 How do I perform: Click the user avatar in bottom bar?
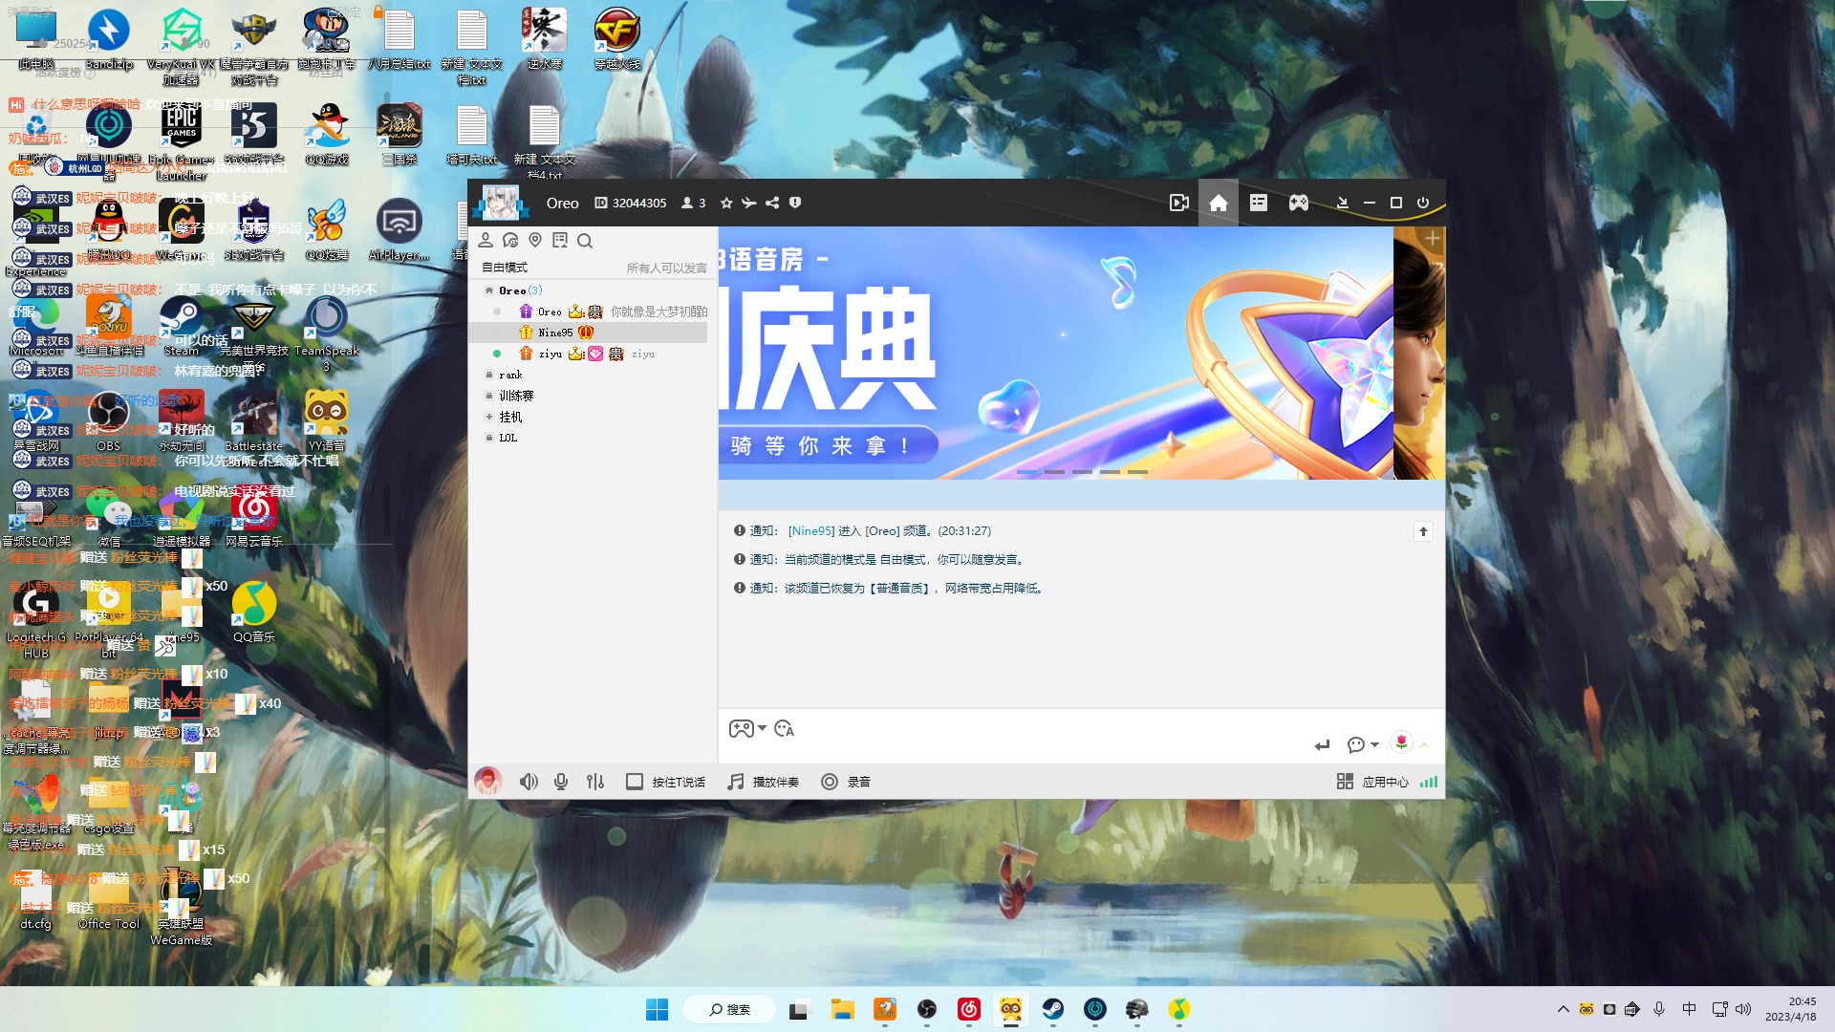click(488, 782)
